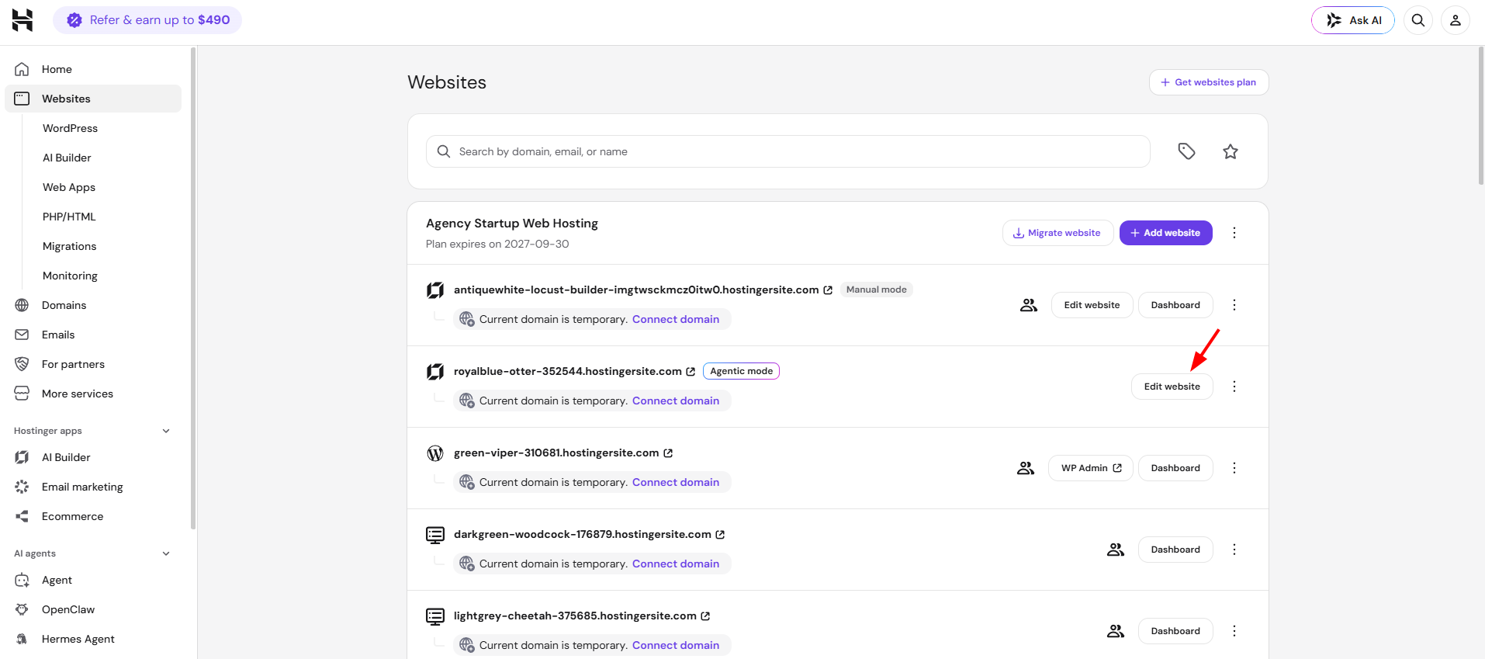Screen dimensions: 1485x659
Task: Click Refer & earn up to $490 banner
Action: pyautogui.click(x=147, y=20)
